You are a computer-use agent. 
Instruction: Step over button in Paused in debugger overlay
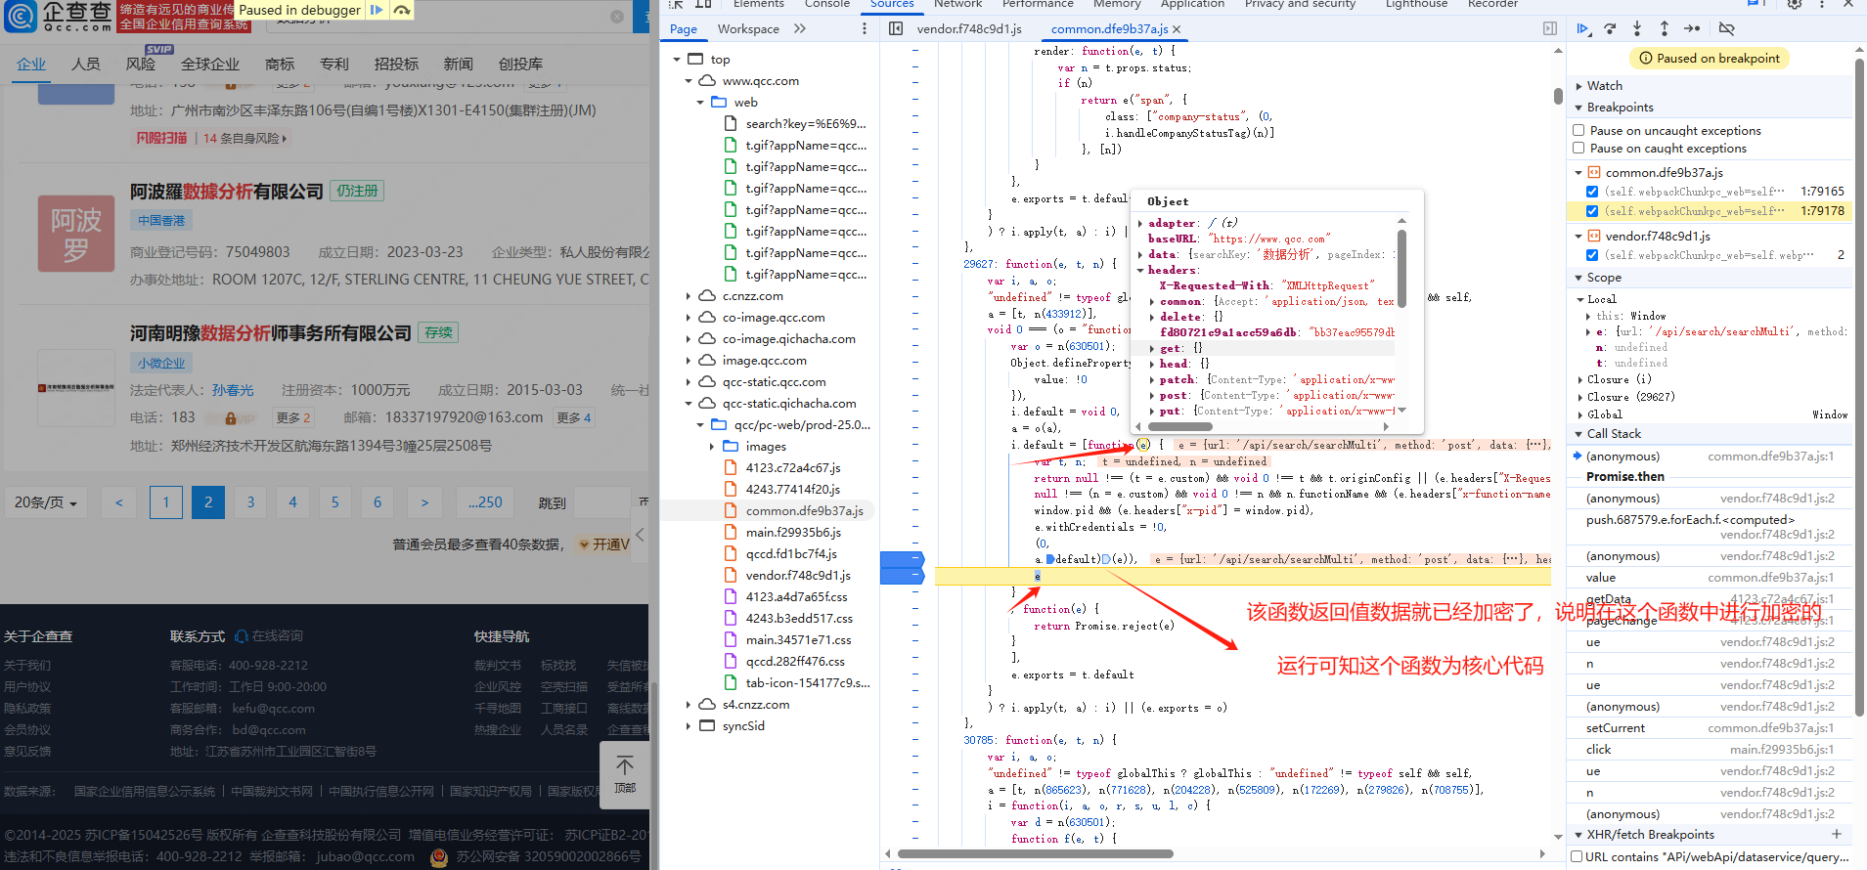pyautogui.click(x=402, y=10)
